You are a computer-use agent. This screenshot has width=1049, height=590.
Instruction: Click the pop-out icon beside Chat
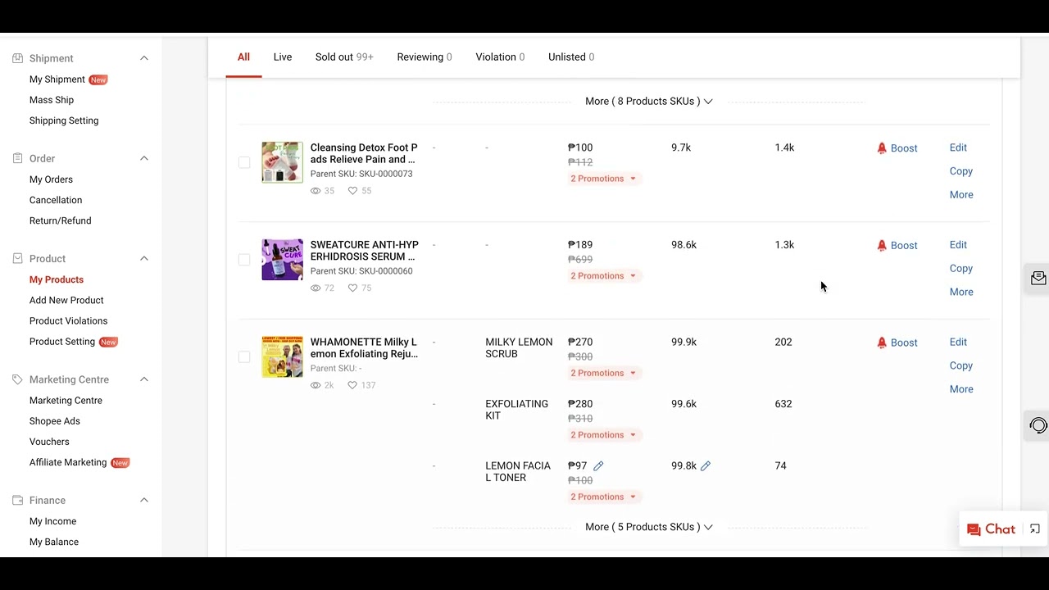[1035, 529]
